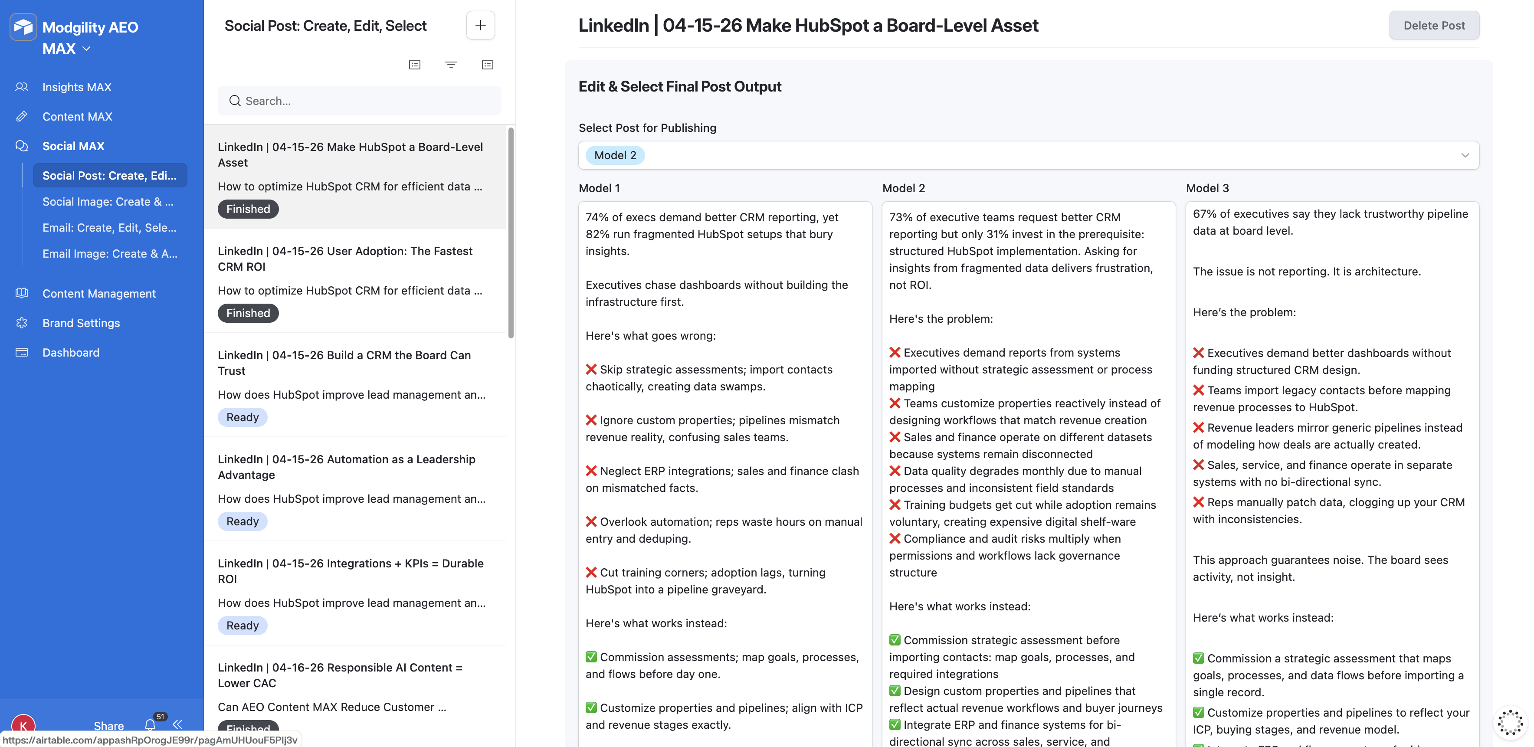Click the plus button to add a post
The image size is (1534, 747).
click(x=481, y=26)
